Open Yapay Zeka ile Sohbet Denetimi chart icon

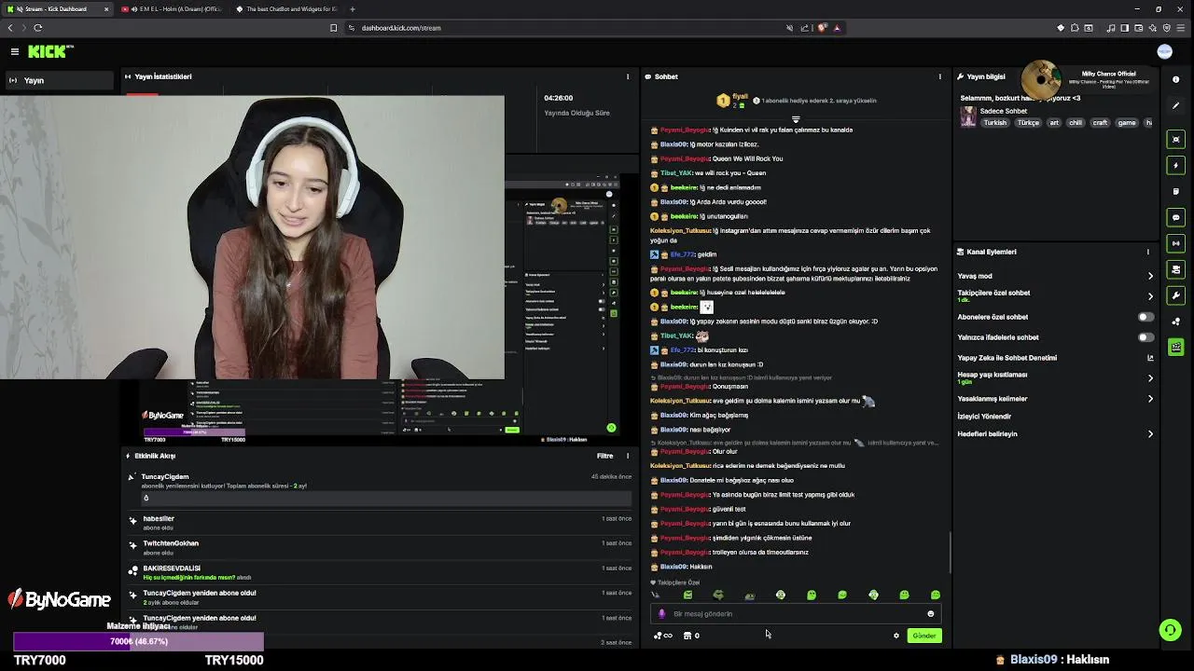(1150, 358)
